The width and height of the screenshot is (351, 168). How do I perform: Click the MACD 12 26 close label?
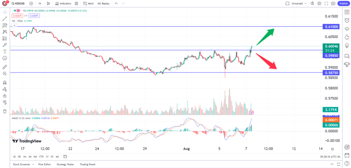[21, 118]
